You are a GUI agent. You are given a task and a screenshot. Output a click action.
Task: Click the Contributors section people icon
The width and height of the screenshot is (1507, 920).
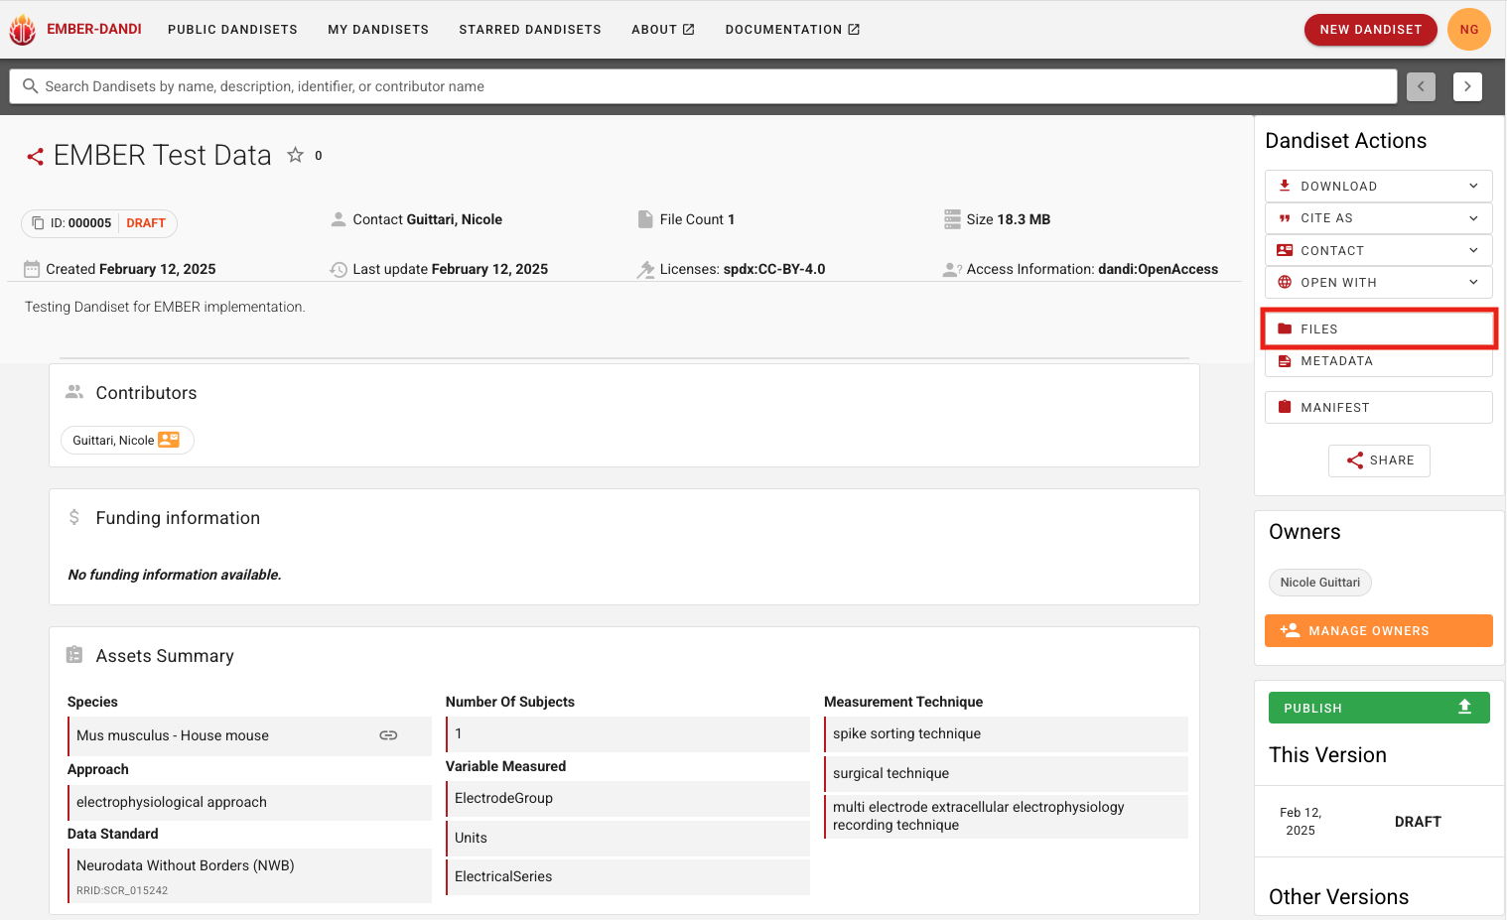click(74, 392)
